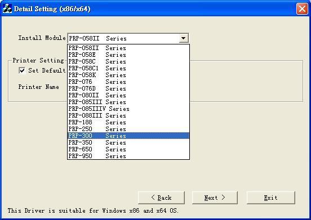The height and width of the screenshot is (220, 311).
Task: Select PRP-076 Series module
Action: tap(128, 82)
